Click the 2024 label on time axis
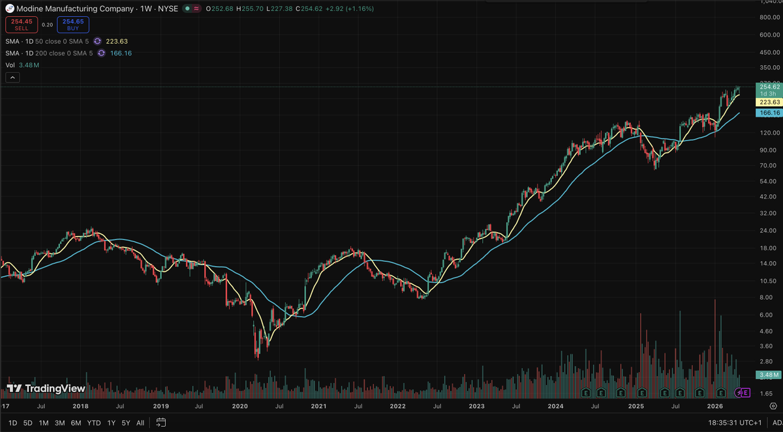 point(556,406)
